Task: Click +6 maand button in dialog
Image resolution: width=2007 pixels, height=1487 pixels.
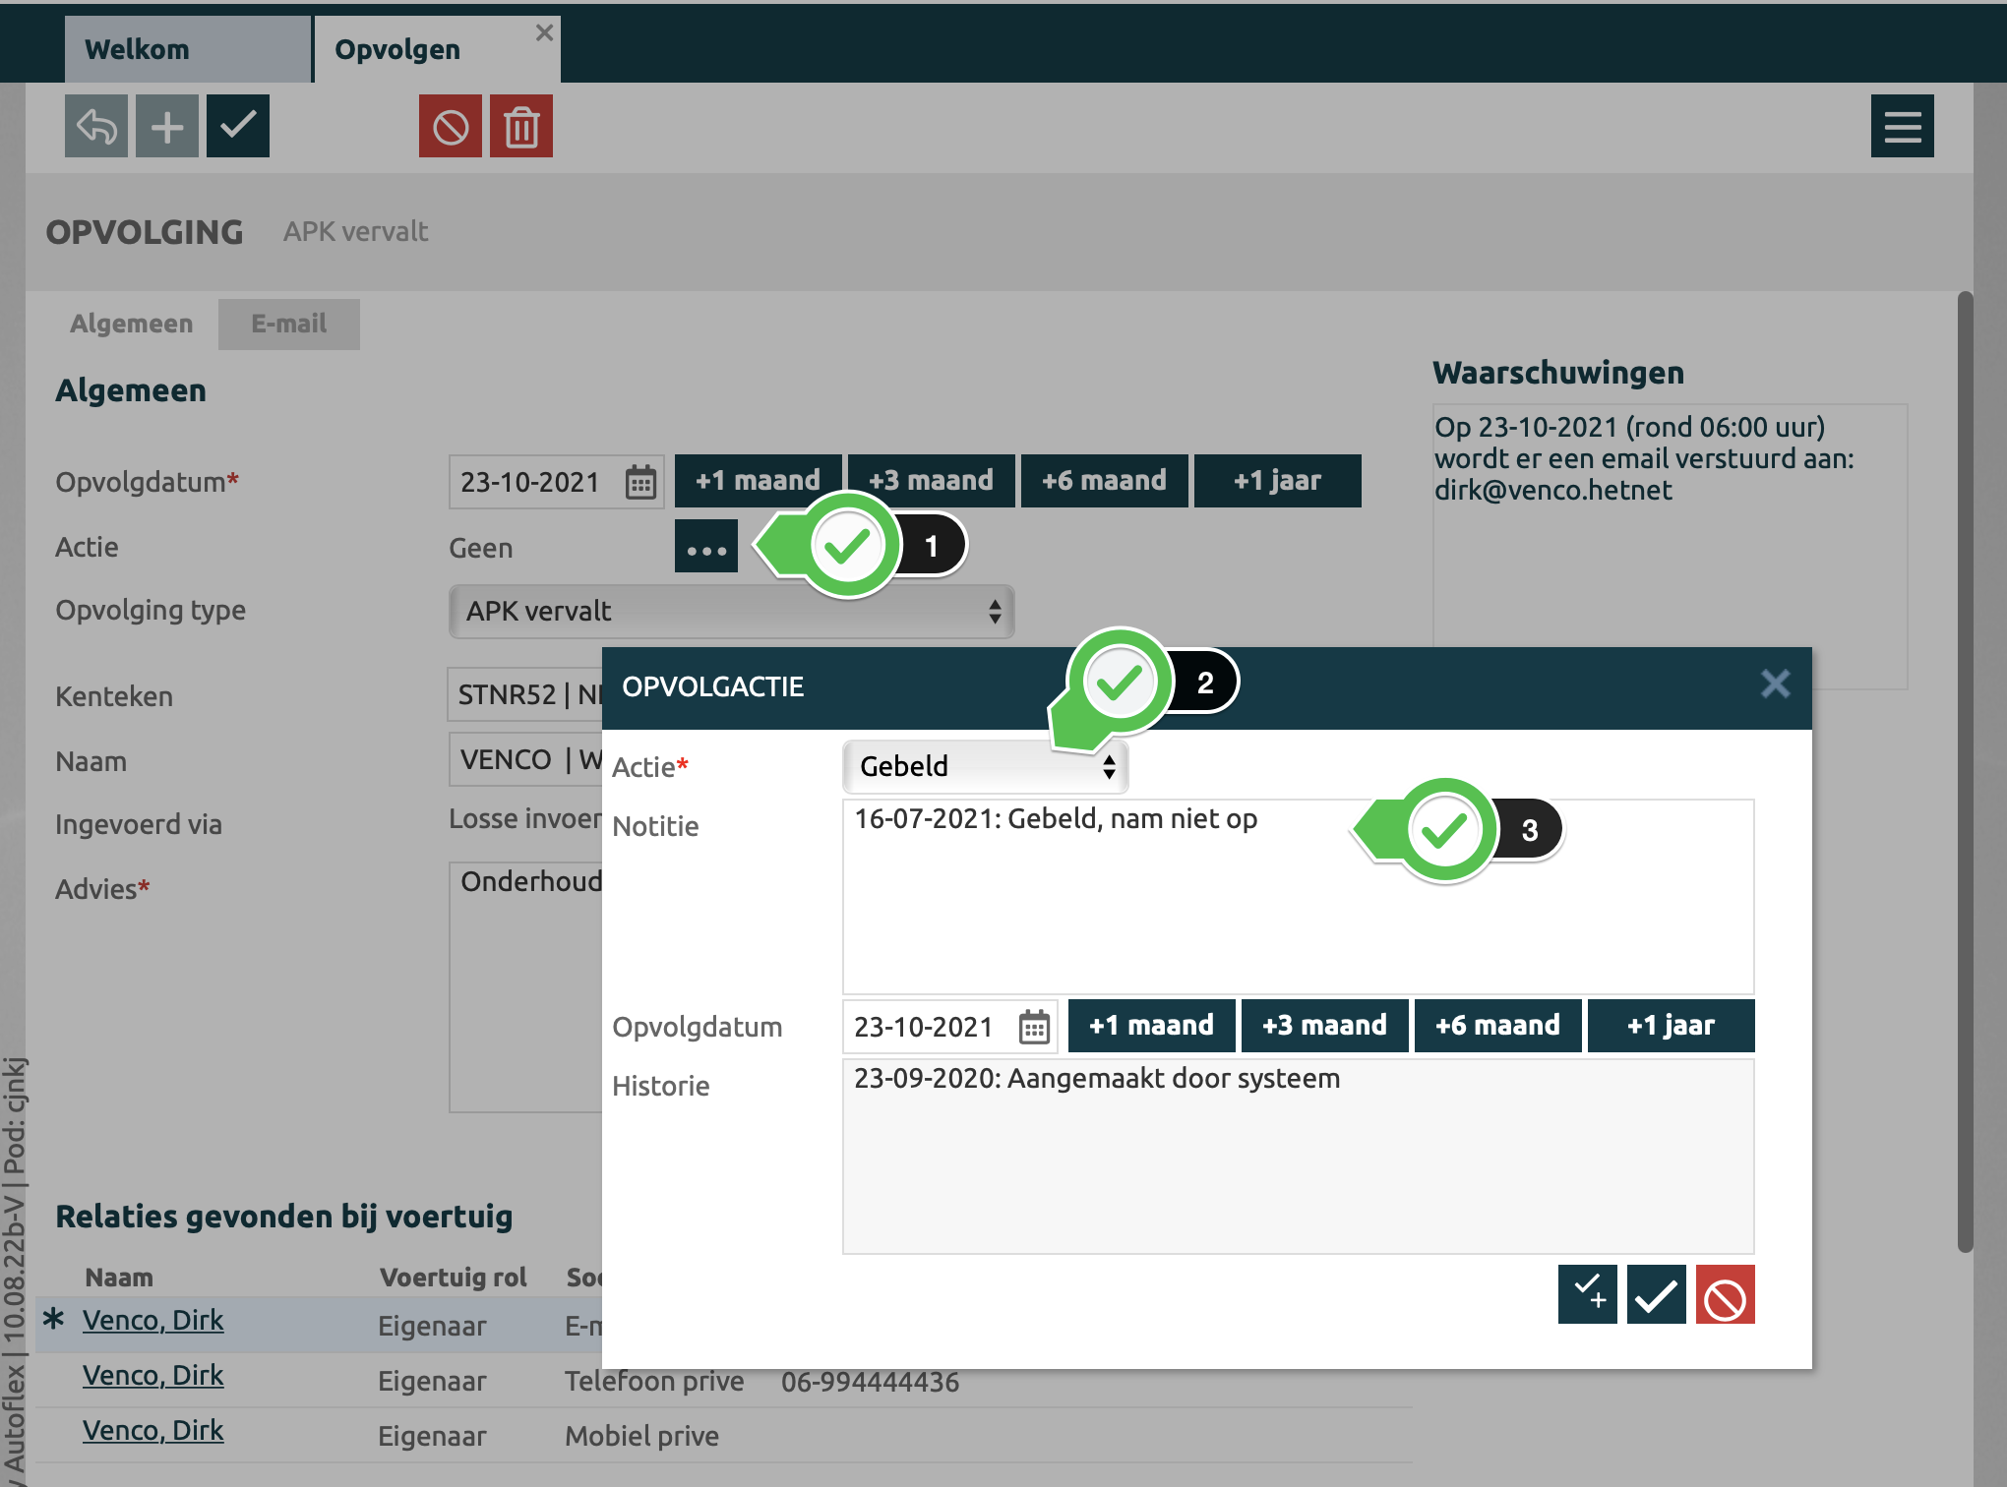Action: [x=1497, y=1026]
